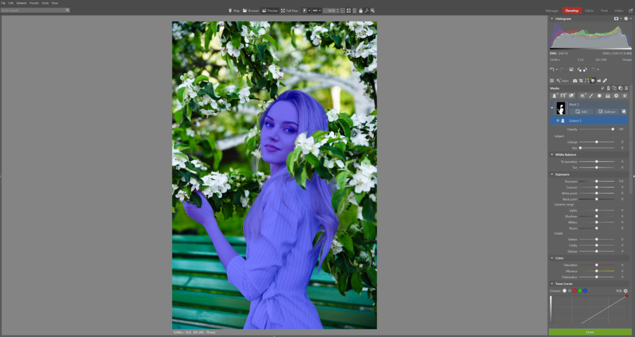Click the Subtract mask button
The image size is (635, 337).
point(606,112)
